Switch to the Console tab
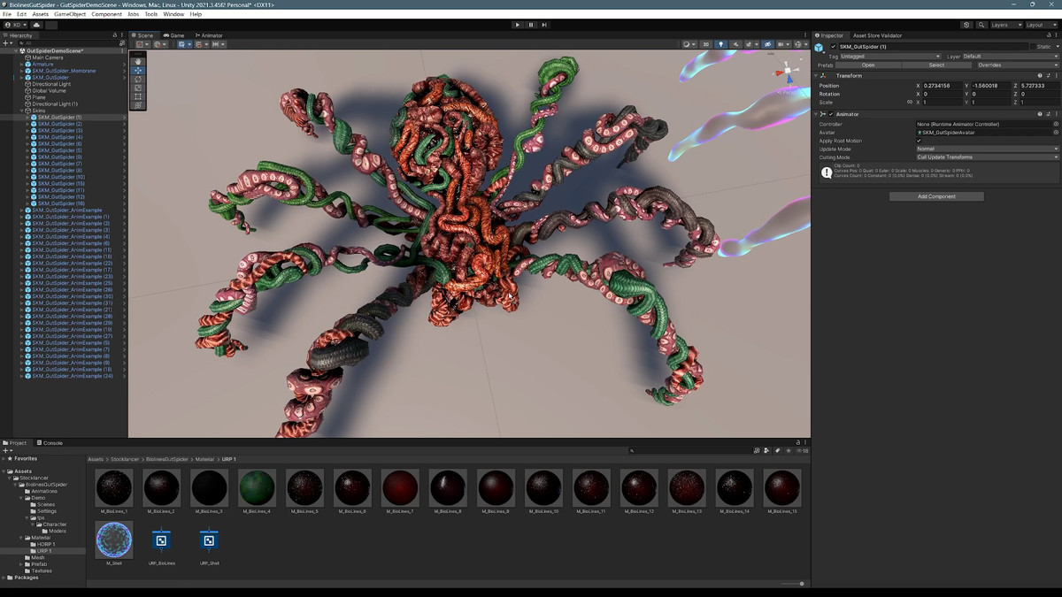Screen dimensions: 1062x597 [x=52, y=443]
